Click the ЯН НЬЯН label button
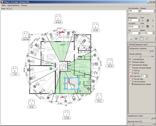Image resolution: width=156 pixels, height=126 pixels. coord(58,22)
